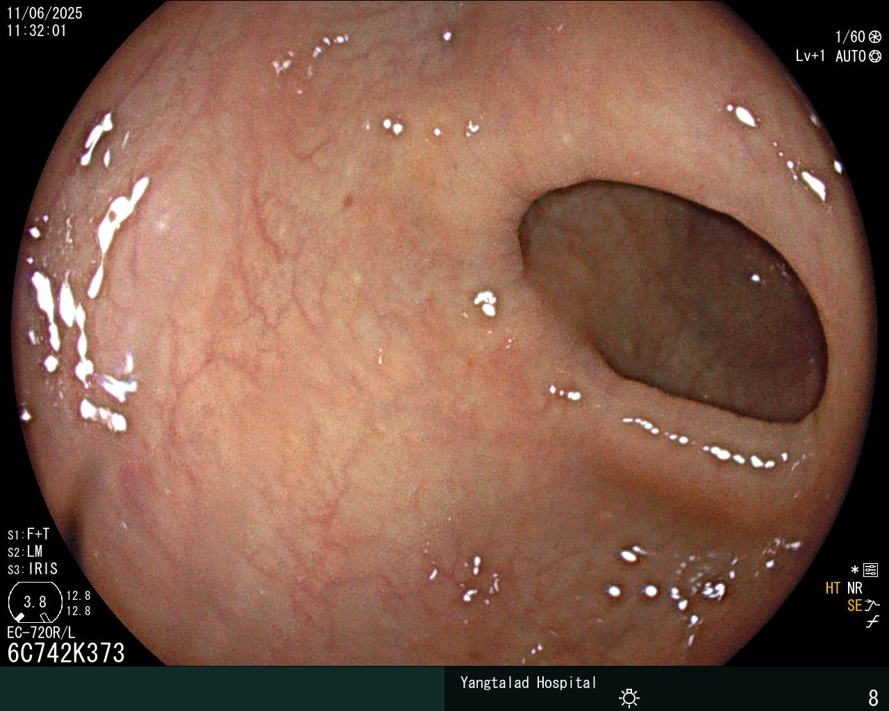
Task: Click the dark colonic lumen opening in endoscope view
Action: tap(674, 302)
